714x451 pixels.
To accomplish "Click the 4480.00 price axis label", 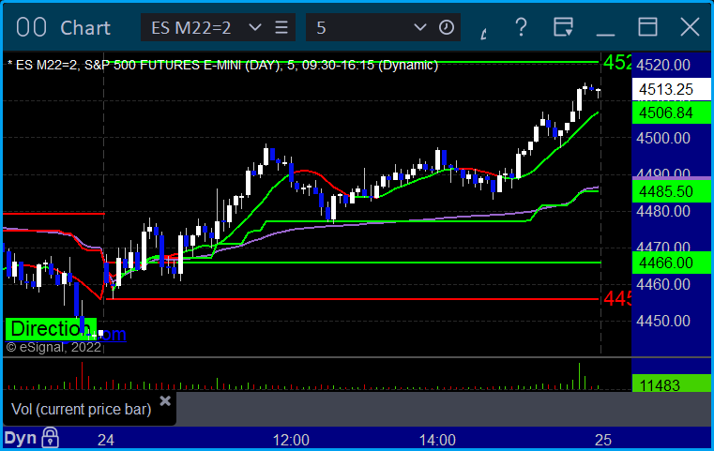I will coord(663,211).
